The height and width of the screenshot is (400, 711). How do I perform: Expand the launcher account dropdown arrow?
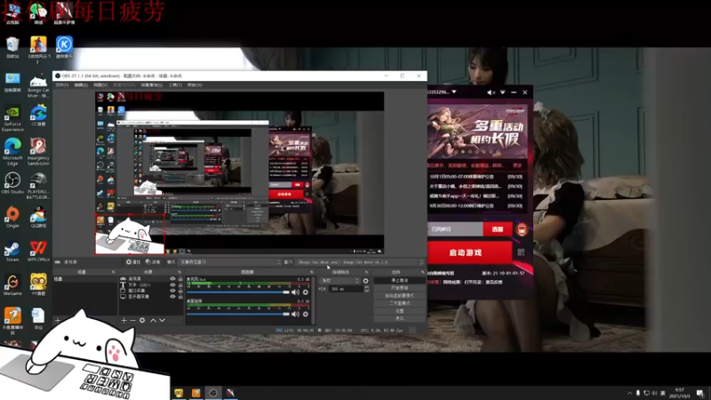[x=454, y=92]
